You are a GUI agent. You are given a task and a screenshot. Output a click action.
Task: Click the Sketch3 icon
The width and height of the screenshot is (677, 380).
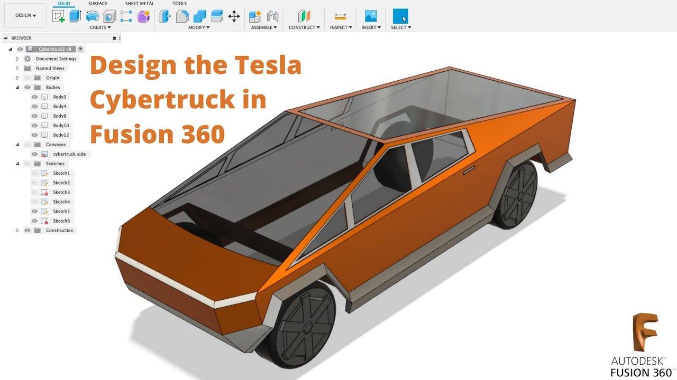(x=44, y=192)
